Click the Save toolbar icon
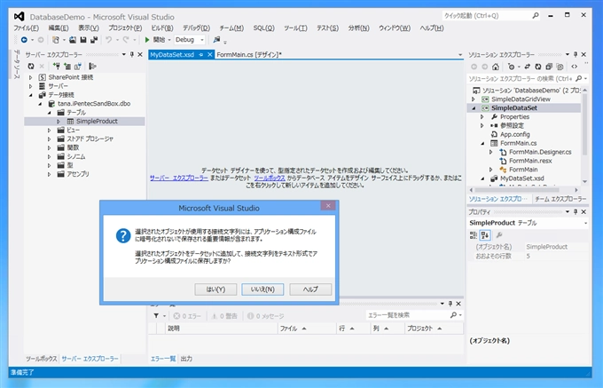Screen dimensions: 603x388 (x=83, y=40)
